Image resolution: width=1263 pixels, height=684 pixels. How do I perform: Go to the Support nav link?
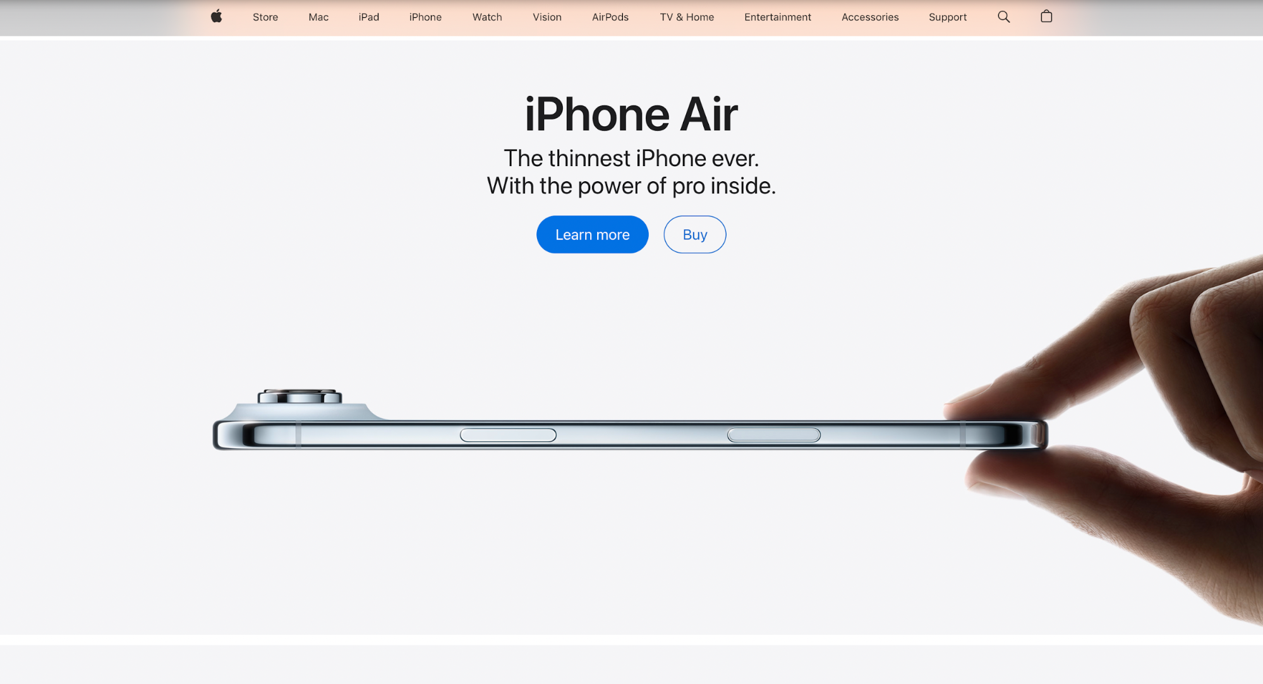point(948,17)
